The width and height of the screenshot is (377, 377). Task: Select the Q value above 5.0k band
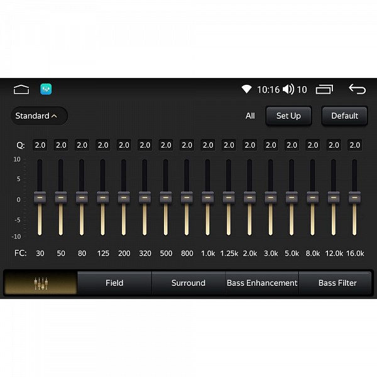[x=292, y=145]
